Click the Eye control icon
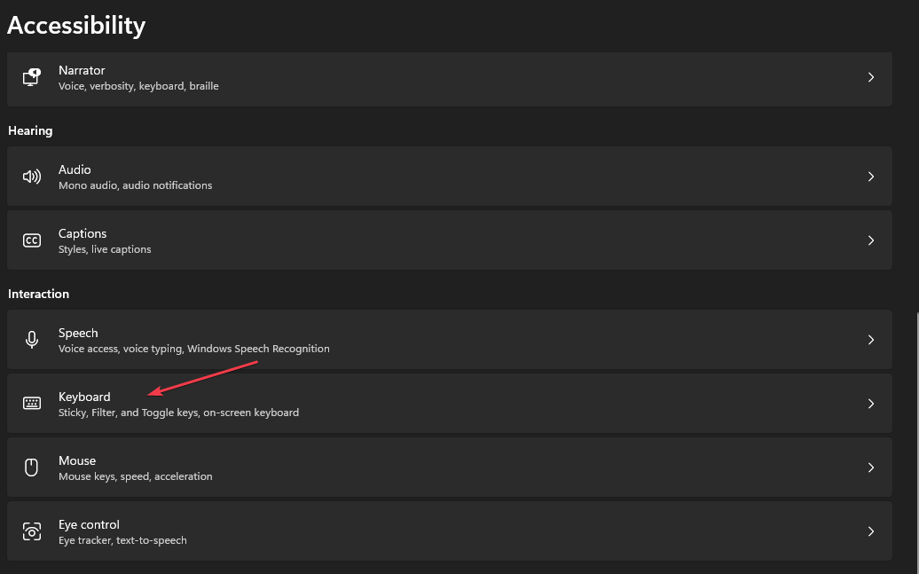 click(x=32, y=531)
